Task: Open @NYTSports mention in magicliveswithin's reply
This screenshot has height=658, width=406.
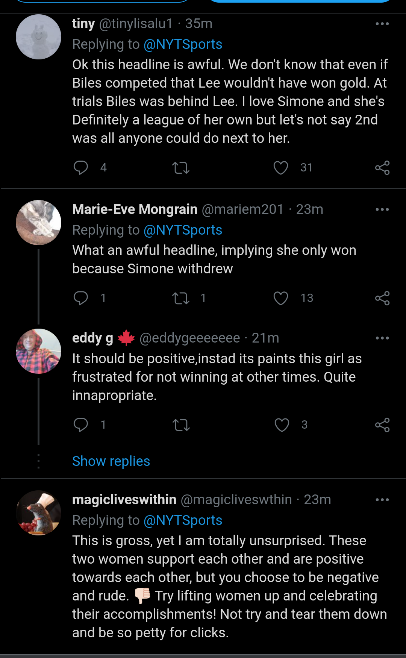Action: (x=183, y=520)
